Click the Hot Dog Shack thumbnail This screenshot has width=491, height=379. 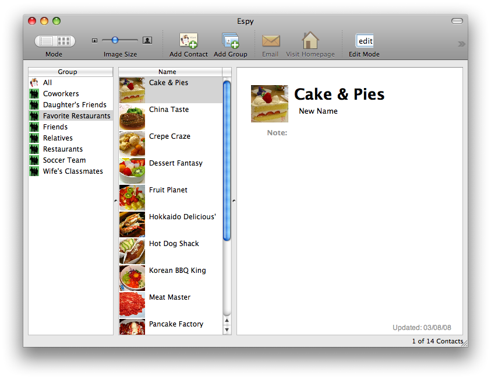tap(132, 251)
